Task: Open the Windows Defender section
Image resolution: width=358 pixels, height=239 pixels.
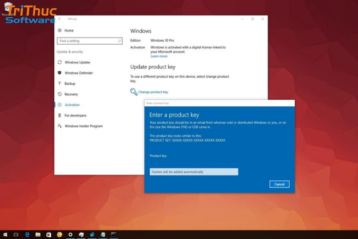Action: [x=79, y=73]
